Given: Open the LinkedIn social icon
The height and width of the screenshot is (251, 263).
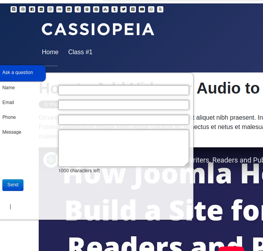Looking at the screenshot, I should [x=69, y=9].
